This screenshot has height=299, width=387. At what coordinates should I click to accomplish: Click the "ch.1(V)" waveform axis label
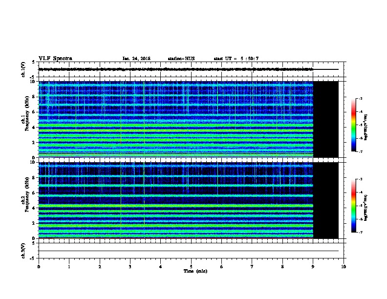(x=23, y=69)
